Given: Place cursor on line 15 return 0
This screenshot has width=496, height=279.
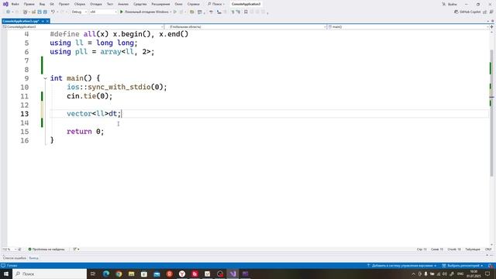Looking at the screenshot, I should pyautogui.click(x=85, y=132).
